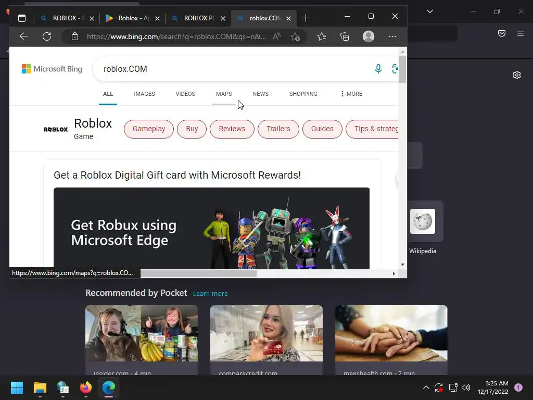Open Collections icon in Edge toolbar
Viewport: 533px width, 400px height.
pos(345,36)
